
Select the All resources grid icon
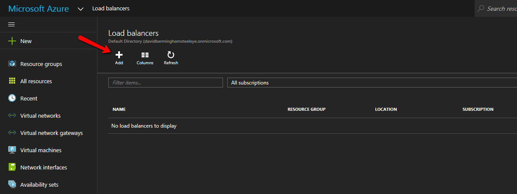[12, 81]
